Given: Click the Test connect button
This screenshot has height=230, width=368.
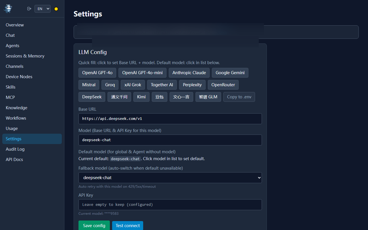Looking at the screenshot, I should click(x=128, y=226).
